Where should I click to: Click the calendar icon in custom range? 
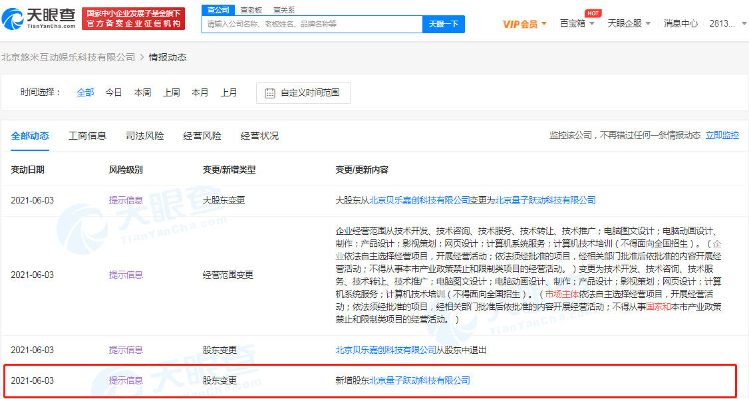tap(270, 93)
